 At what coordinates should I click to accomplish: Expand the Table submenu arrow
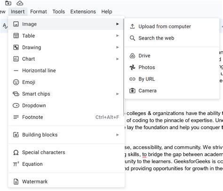click(x=118, y=35)
